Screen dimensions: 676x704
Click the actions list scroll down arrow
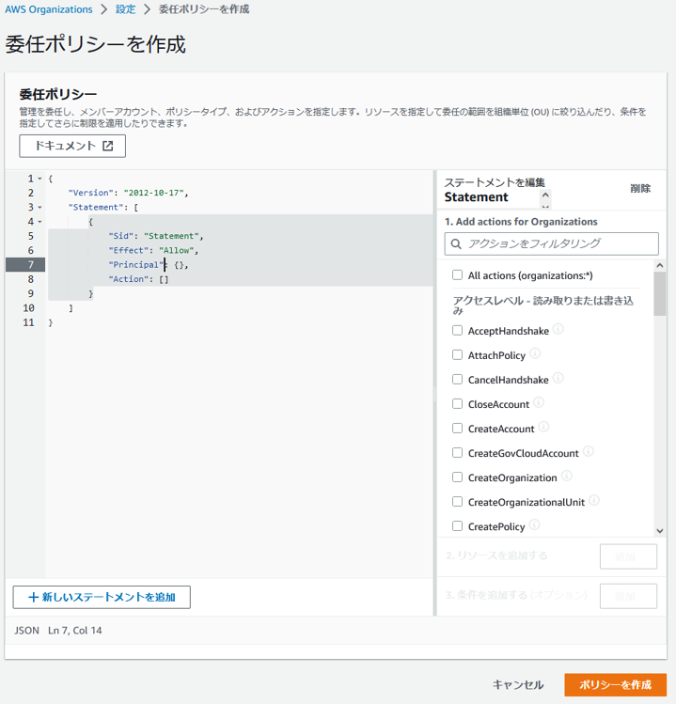pyautogui.click(x=660, y=531)
